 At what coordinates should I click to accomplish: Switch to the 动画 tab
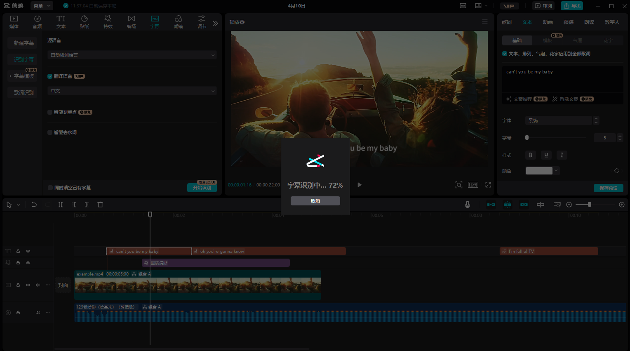(x=548, y=22)
